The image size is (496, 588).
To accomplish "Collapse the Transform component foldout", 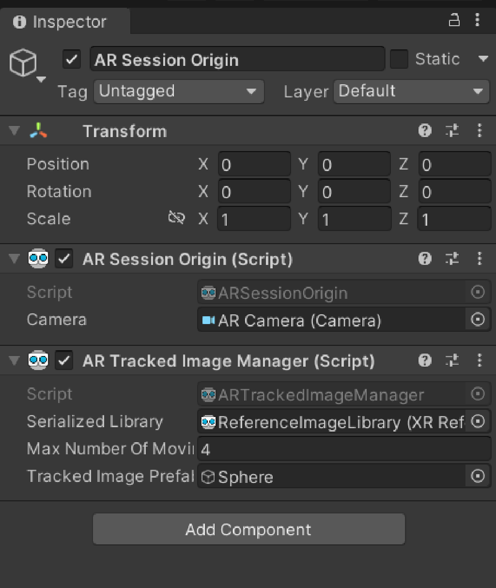I will tap(13, 131).
